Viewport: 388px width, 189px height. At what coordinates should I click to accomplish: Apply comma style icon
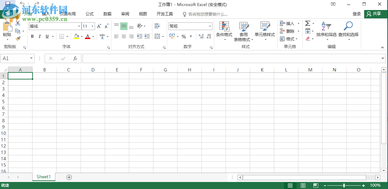pyautogui.click(x=191, y=36)
